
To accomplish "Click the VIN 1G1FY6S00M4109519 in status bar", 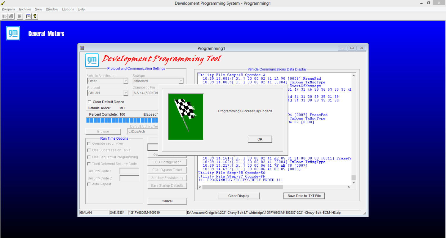I will point(145,213).
